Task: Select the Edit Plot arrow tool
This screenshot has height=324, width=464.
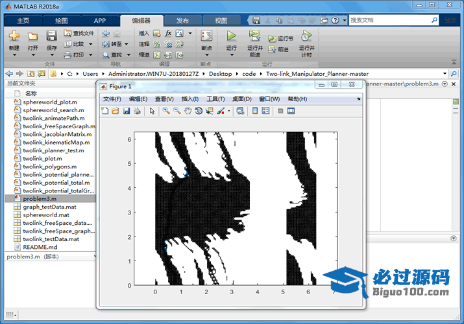Action: point(152,111)
